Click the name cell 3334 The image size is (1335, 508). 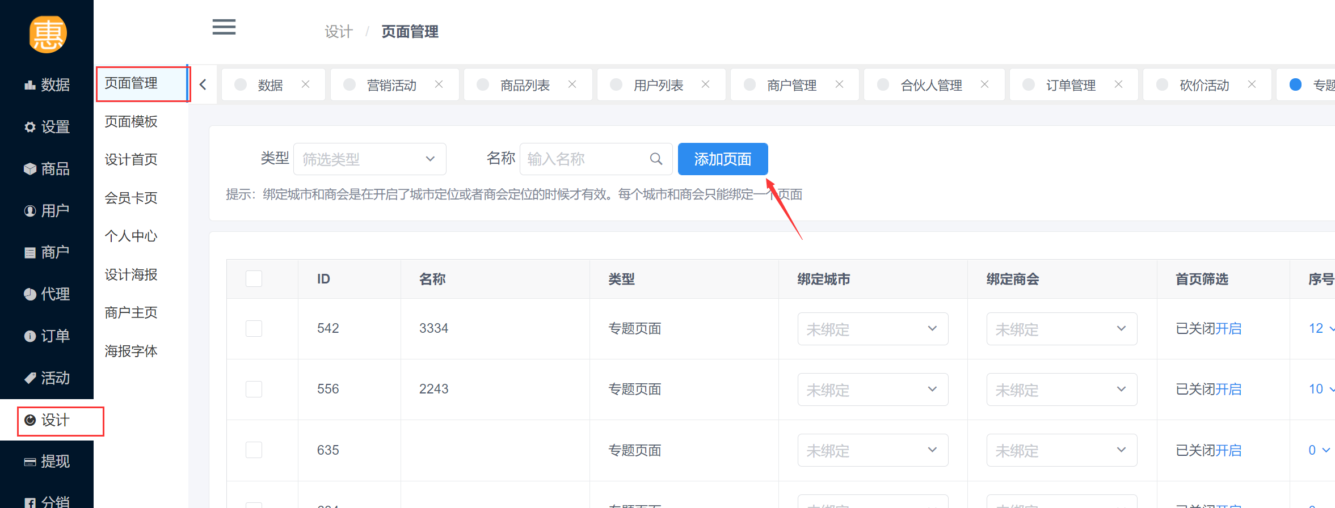(x=433, y=329)
